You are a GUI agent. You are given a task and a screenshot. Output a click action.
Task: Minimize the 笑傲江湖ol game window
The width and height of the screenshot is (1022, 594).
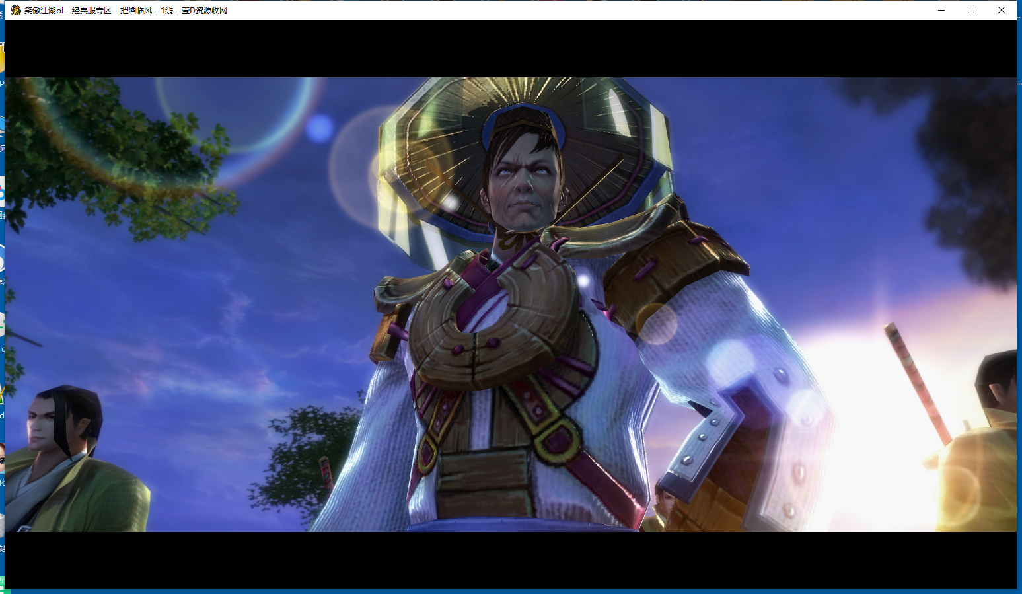coord(941,10)
